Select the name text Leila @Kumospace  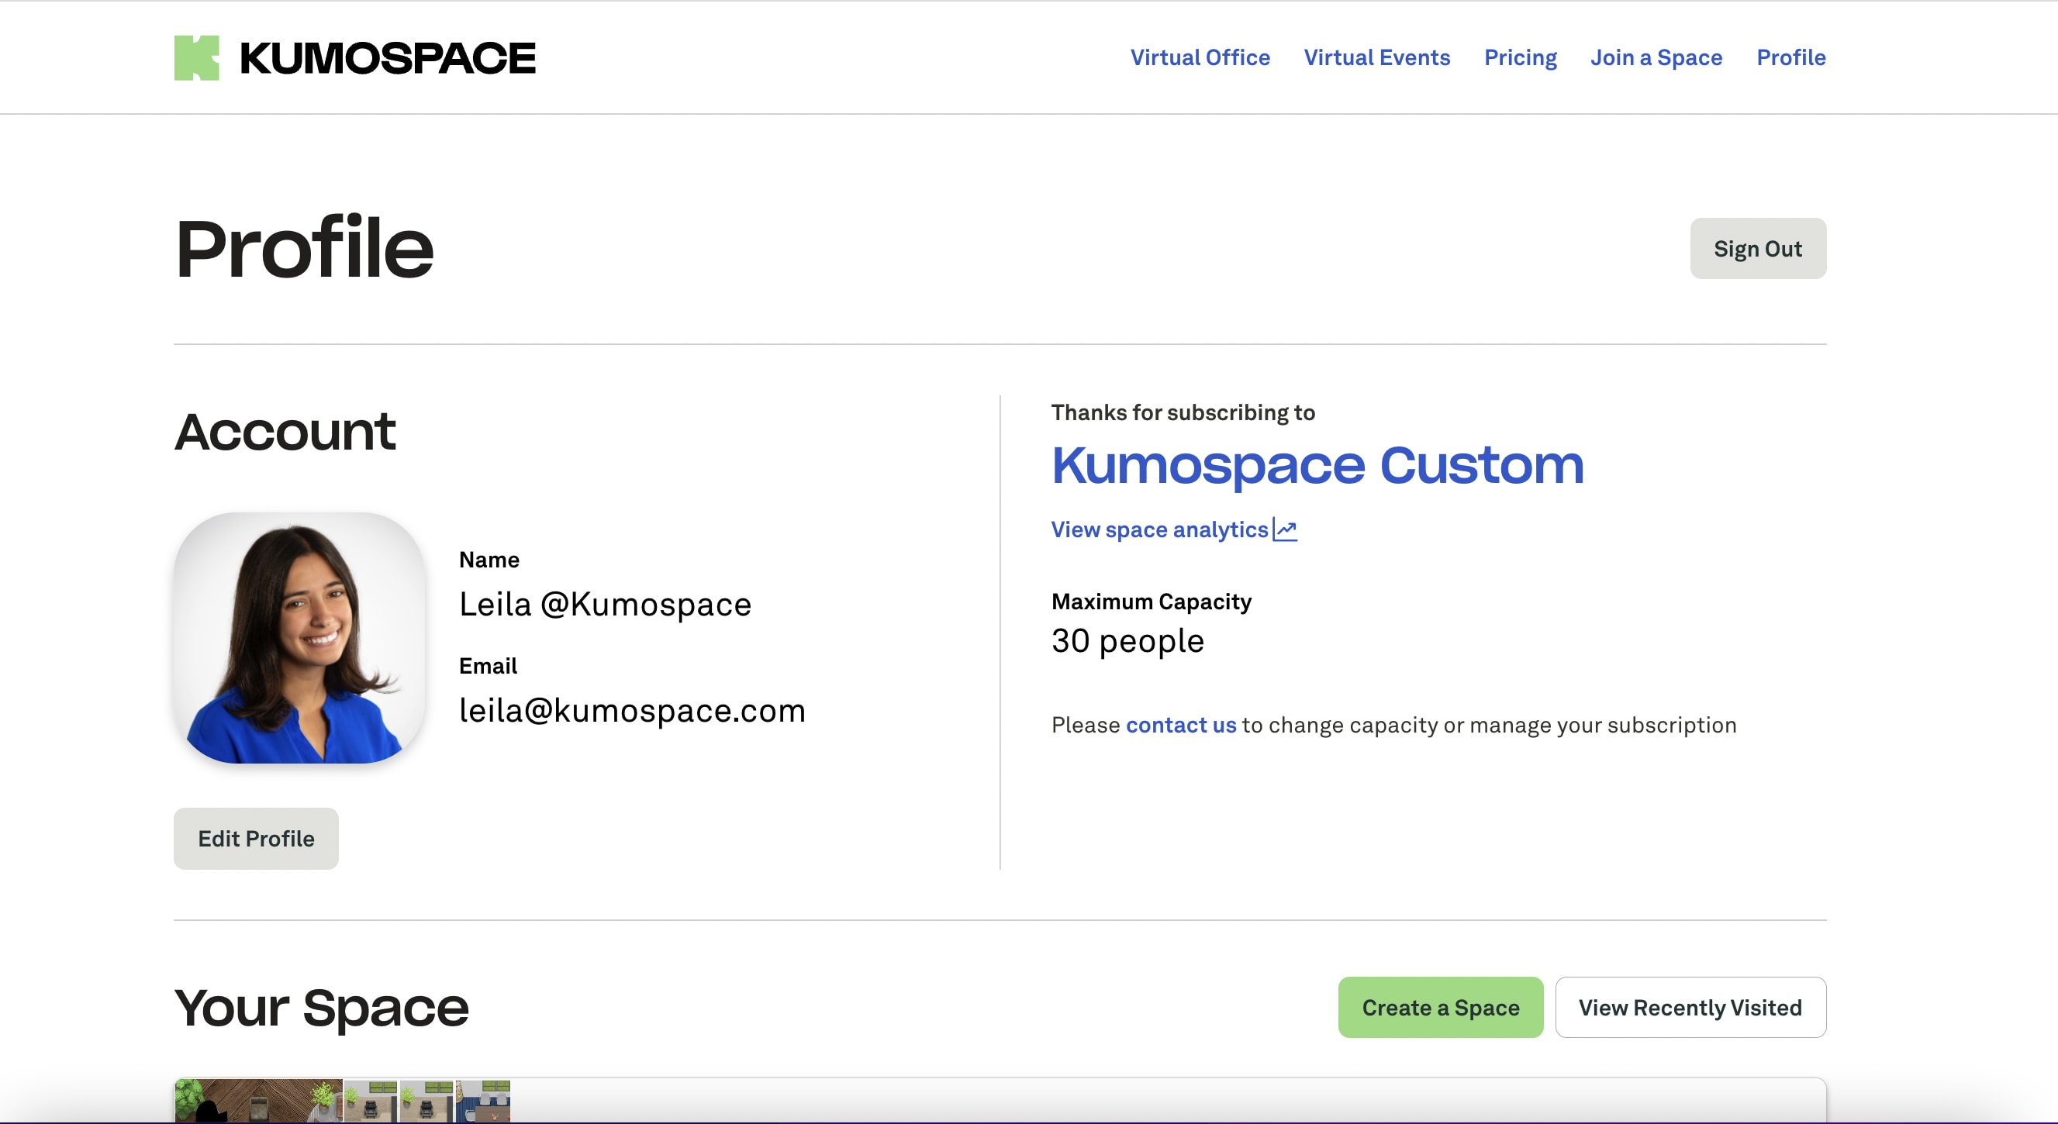coord(605,604)
